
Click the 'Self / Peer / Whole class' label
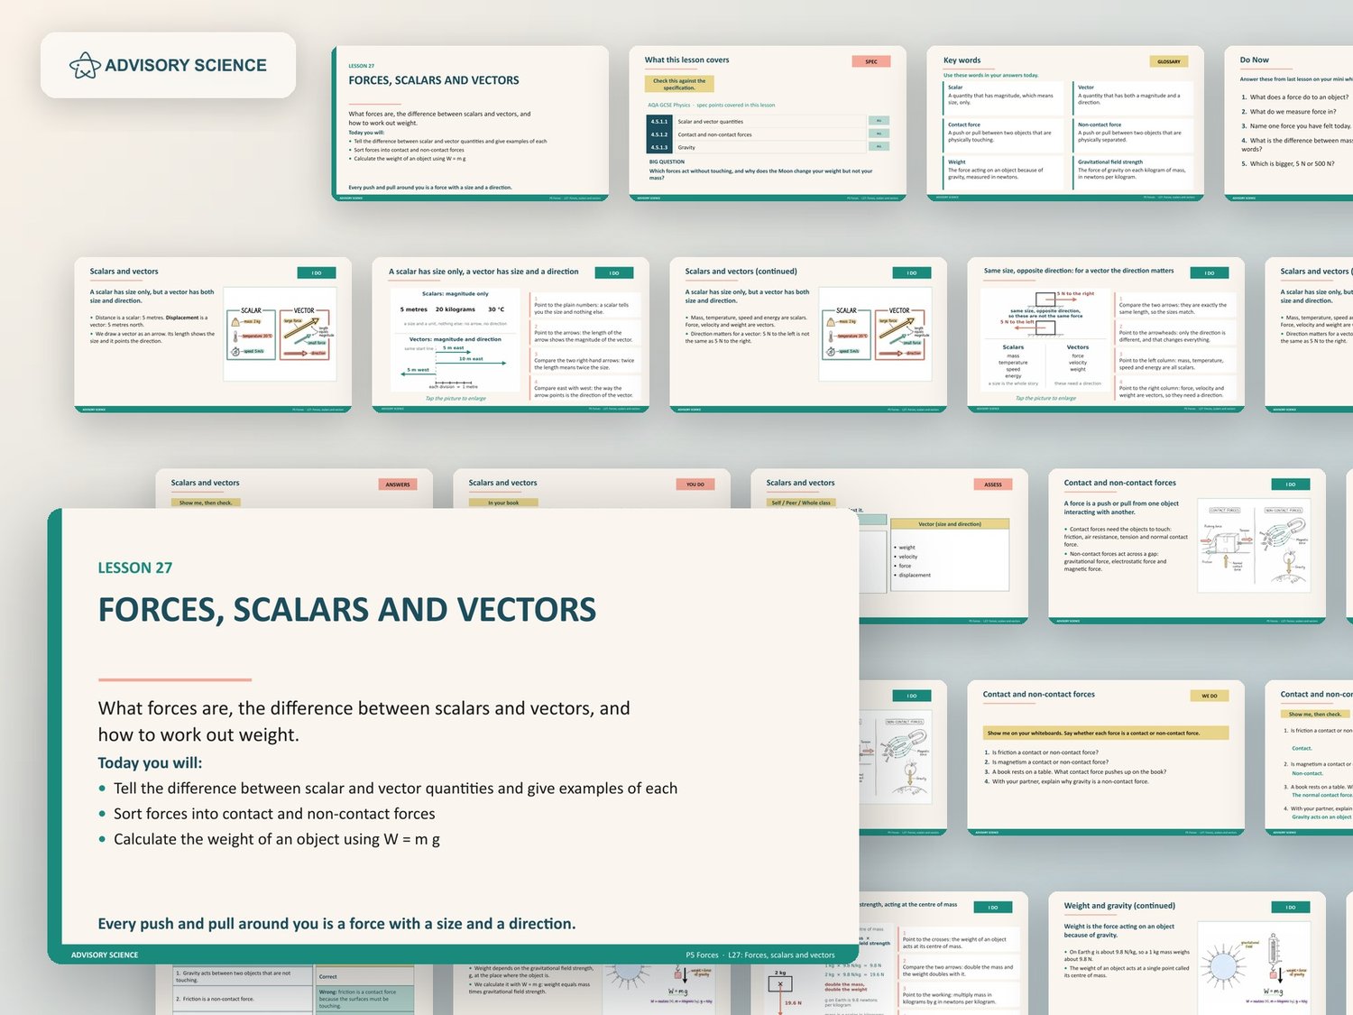[801, 503]
